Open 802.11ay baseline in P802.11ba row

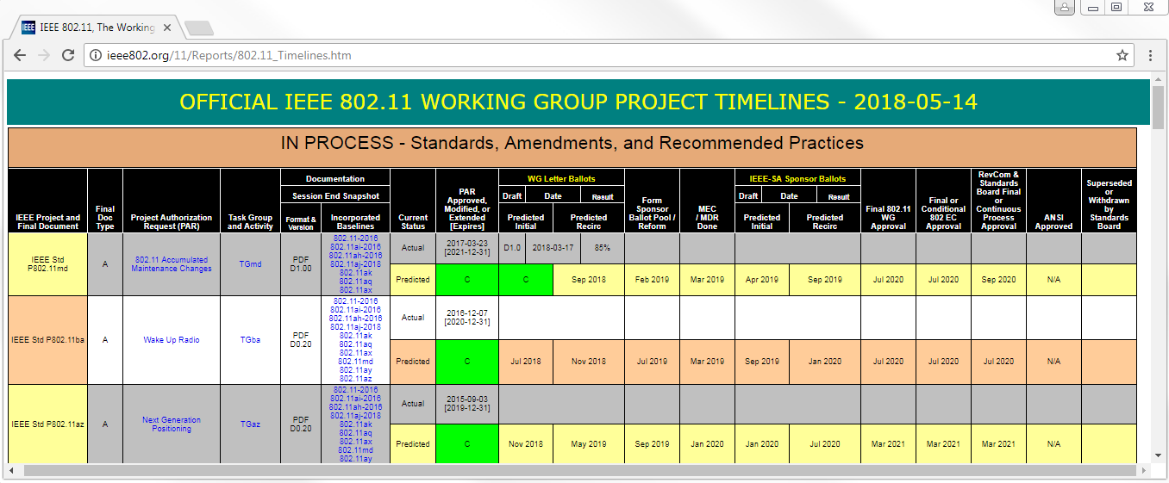(x=355, y=370)
